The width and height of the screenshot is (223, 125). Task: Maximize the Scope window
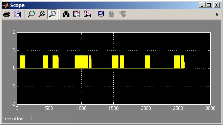click(209, 5)
